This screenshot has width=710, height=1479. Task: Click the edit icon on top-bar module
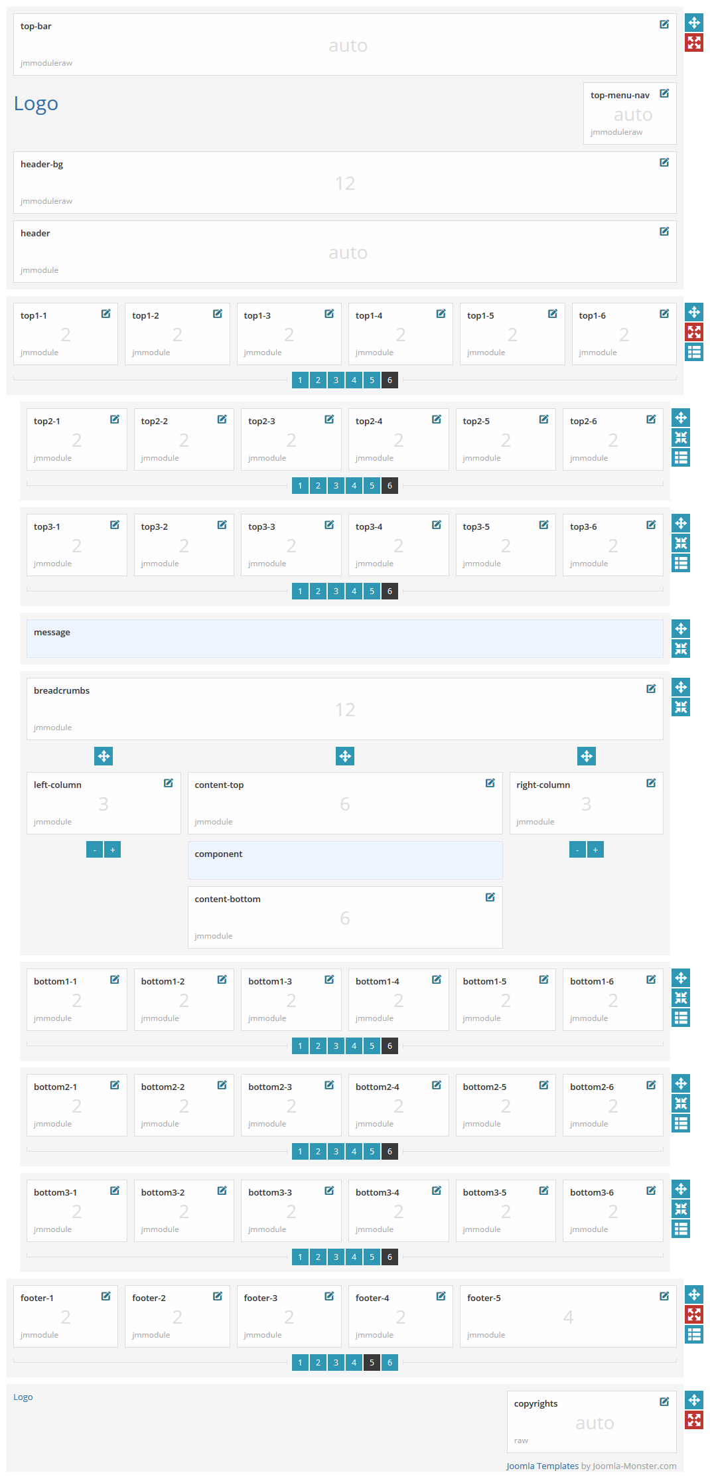664,25
